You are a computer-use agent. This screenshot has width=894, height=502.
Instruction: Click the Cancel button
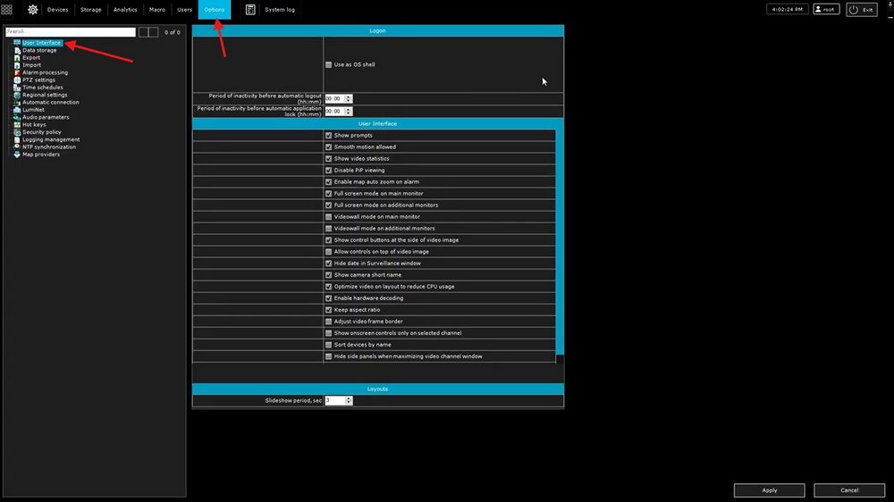849,490
